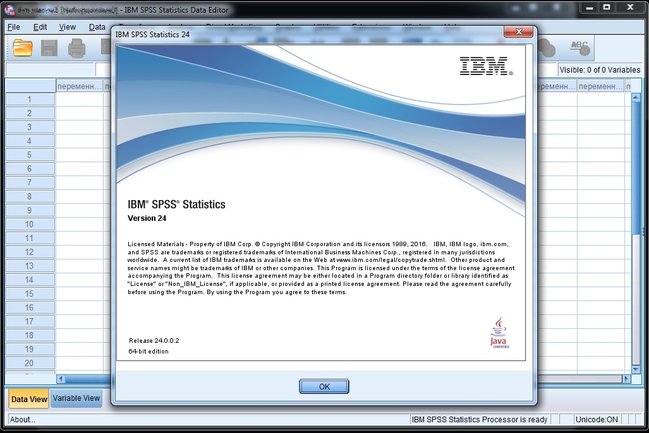Click the cell name field above grid

[50, 69]
